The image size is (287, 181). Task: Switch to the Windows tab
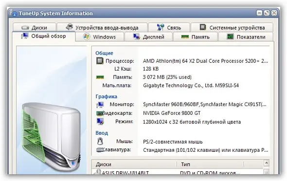(99, 37)
